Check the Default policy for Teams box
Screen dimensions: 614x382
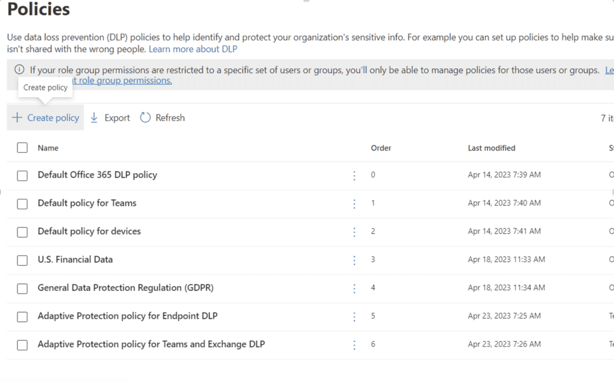pyautogui.click(x=22, y=204)
